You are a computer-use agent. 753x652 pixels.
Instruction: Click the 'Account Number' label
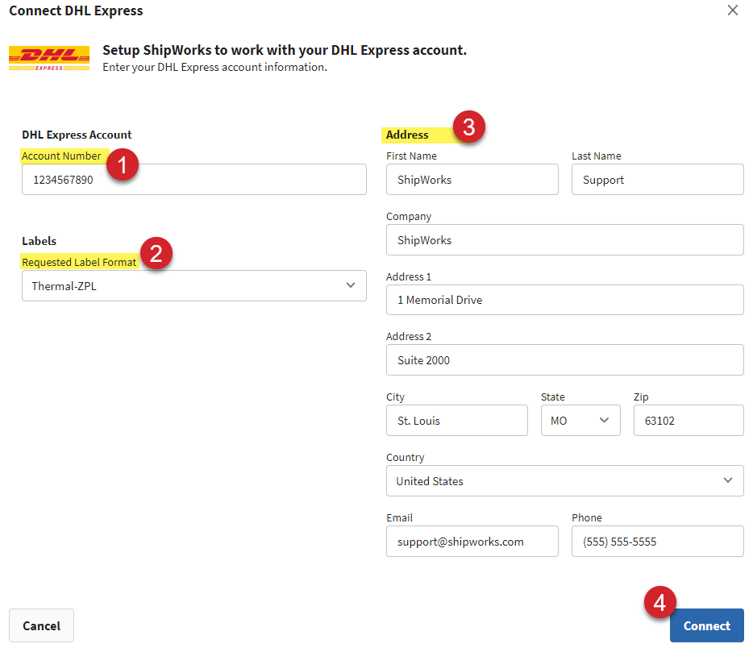[61, 156]
